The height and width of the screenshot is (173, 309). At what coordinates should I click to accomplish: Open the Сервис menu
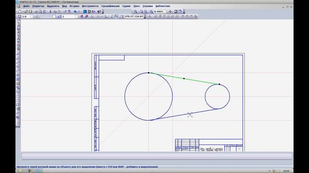pos(126,6)
